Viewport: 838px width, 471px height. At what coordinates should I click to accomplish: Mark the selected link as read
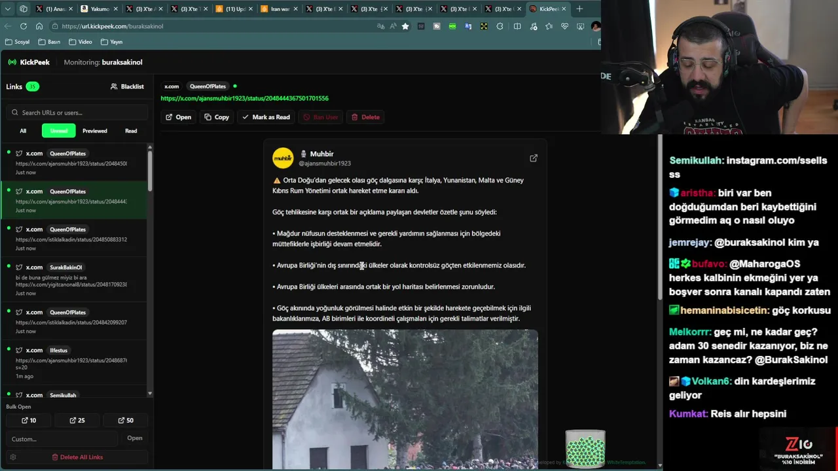point(266,117)
